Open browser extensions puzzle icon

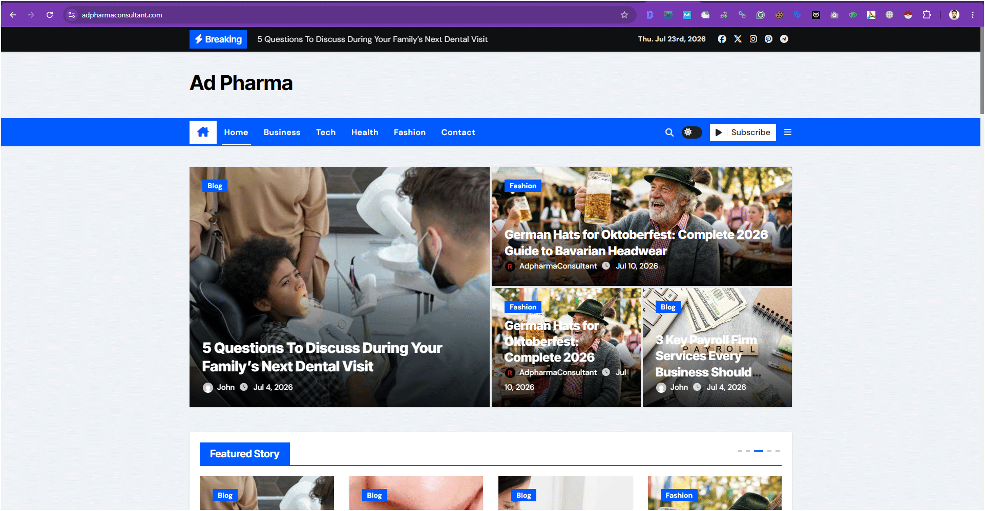point(927,15)
